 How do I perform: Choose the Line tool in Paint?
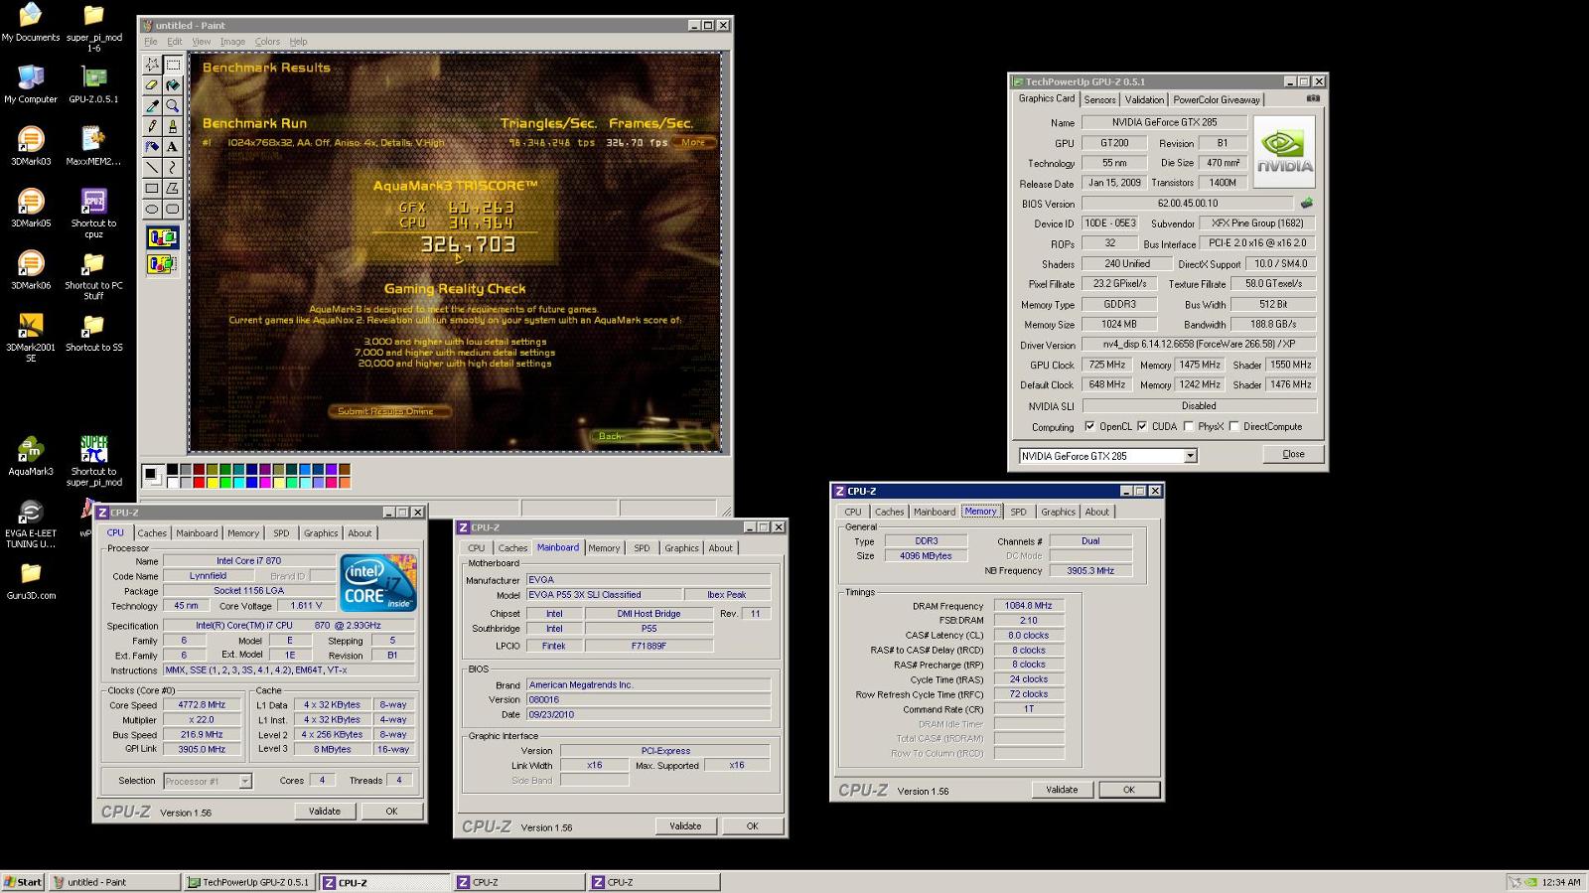(x=152, y=167)
